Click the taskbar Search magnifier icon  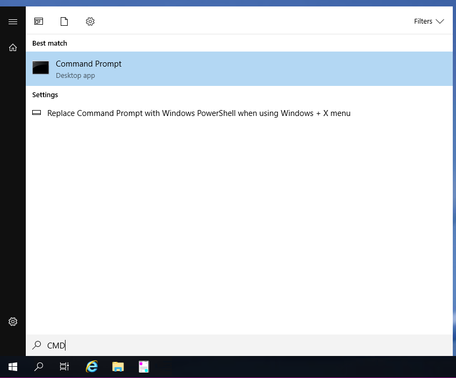[x=39, y=367]
